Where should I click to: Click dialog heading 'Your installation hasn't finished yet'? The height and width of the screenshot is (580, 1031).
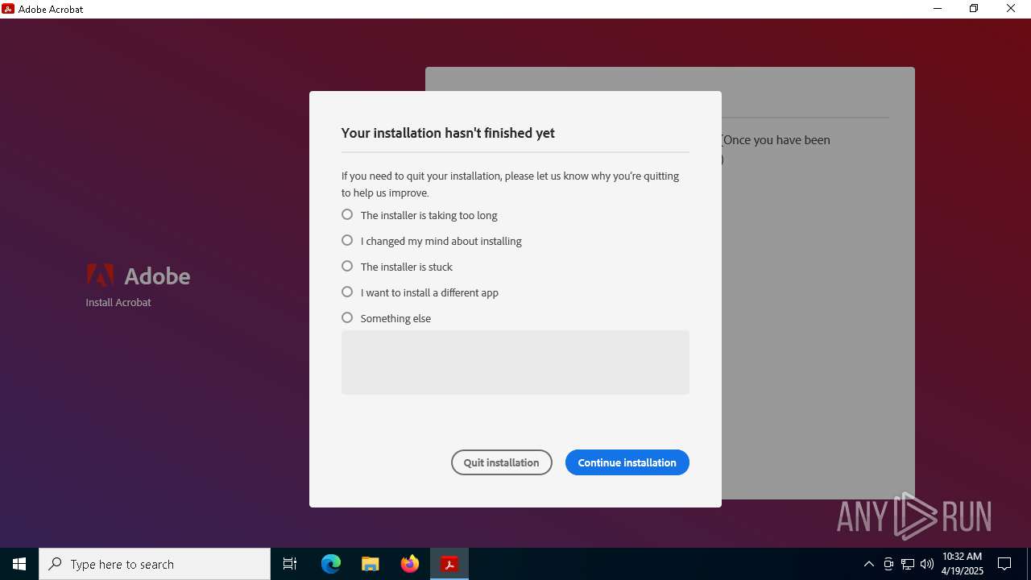pos(448,133)
